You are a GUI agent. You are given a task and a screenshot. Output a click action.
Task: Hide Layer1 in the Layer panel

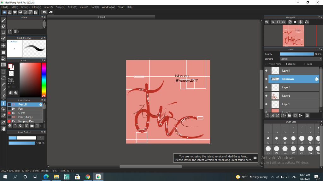[266, 96]
